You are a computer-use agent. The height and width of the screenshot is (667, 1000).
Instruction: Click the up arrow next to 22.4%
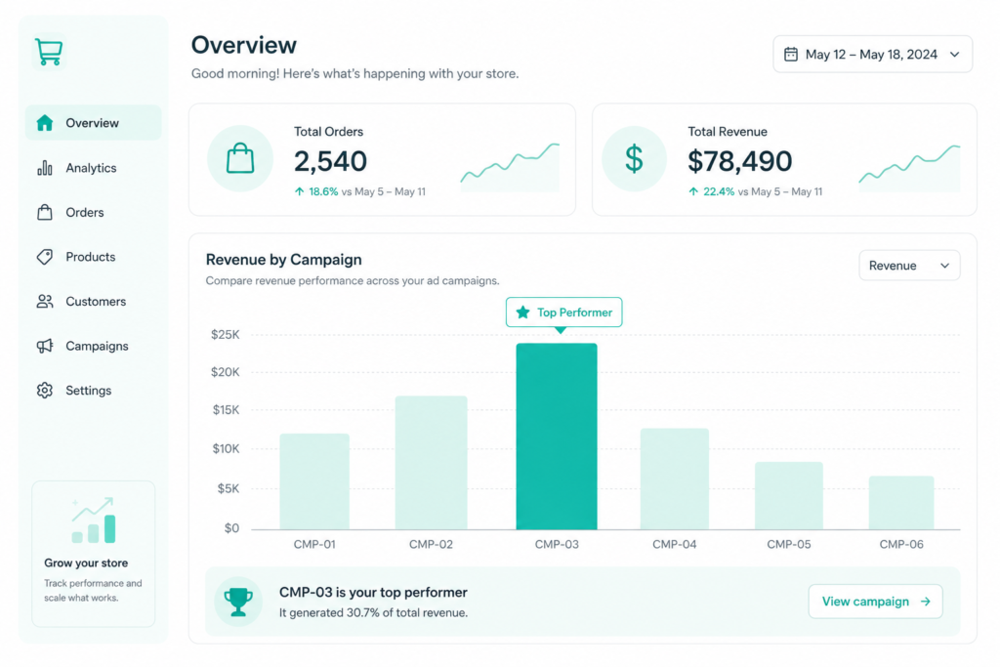pos(693,191)
